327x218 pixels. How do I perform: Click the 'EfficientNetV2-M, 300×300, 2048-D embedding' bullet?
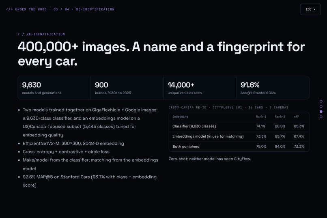[x=73, y=143]
